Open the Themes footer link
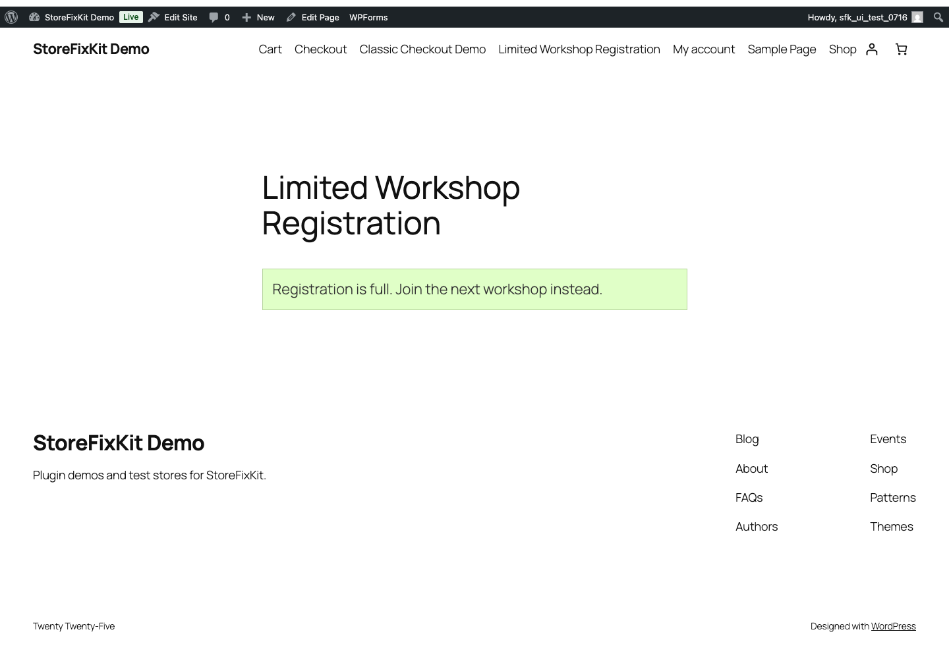949x665 pixels. click(x=892, y=527)
